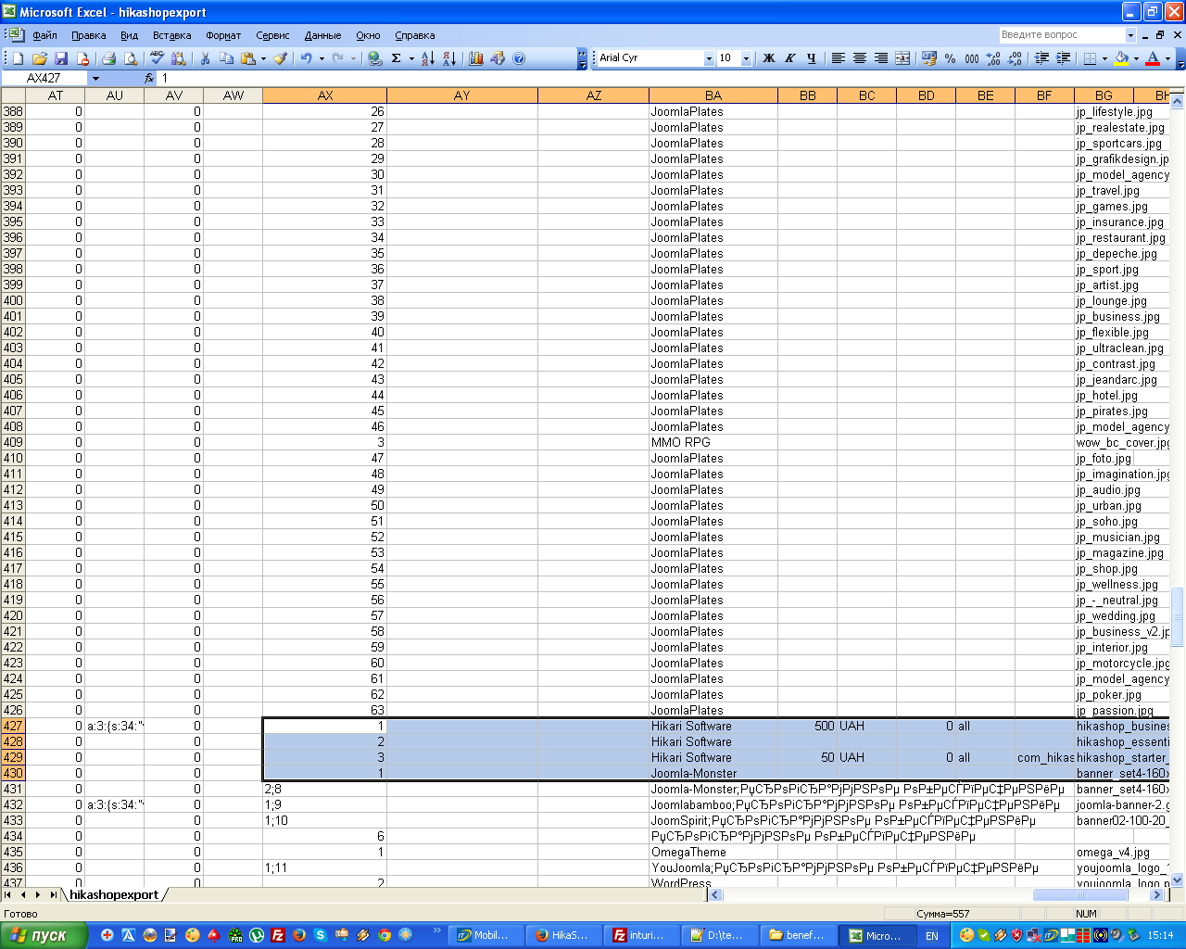Launch the Chart Wizard icon

[x=476, y=58]
